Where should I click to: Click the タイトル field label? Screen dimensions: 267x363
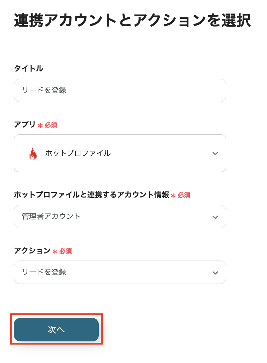click(x=28, y=68)
